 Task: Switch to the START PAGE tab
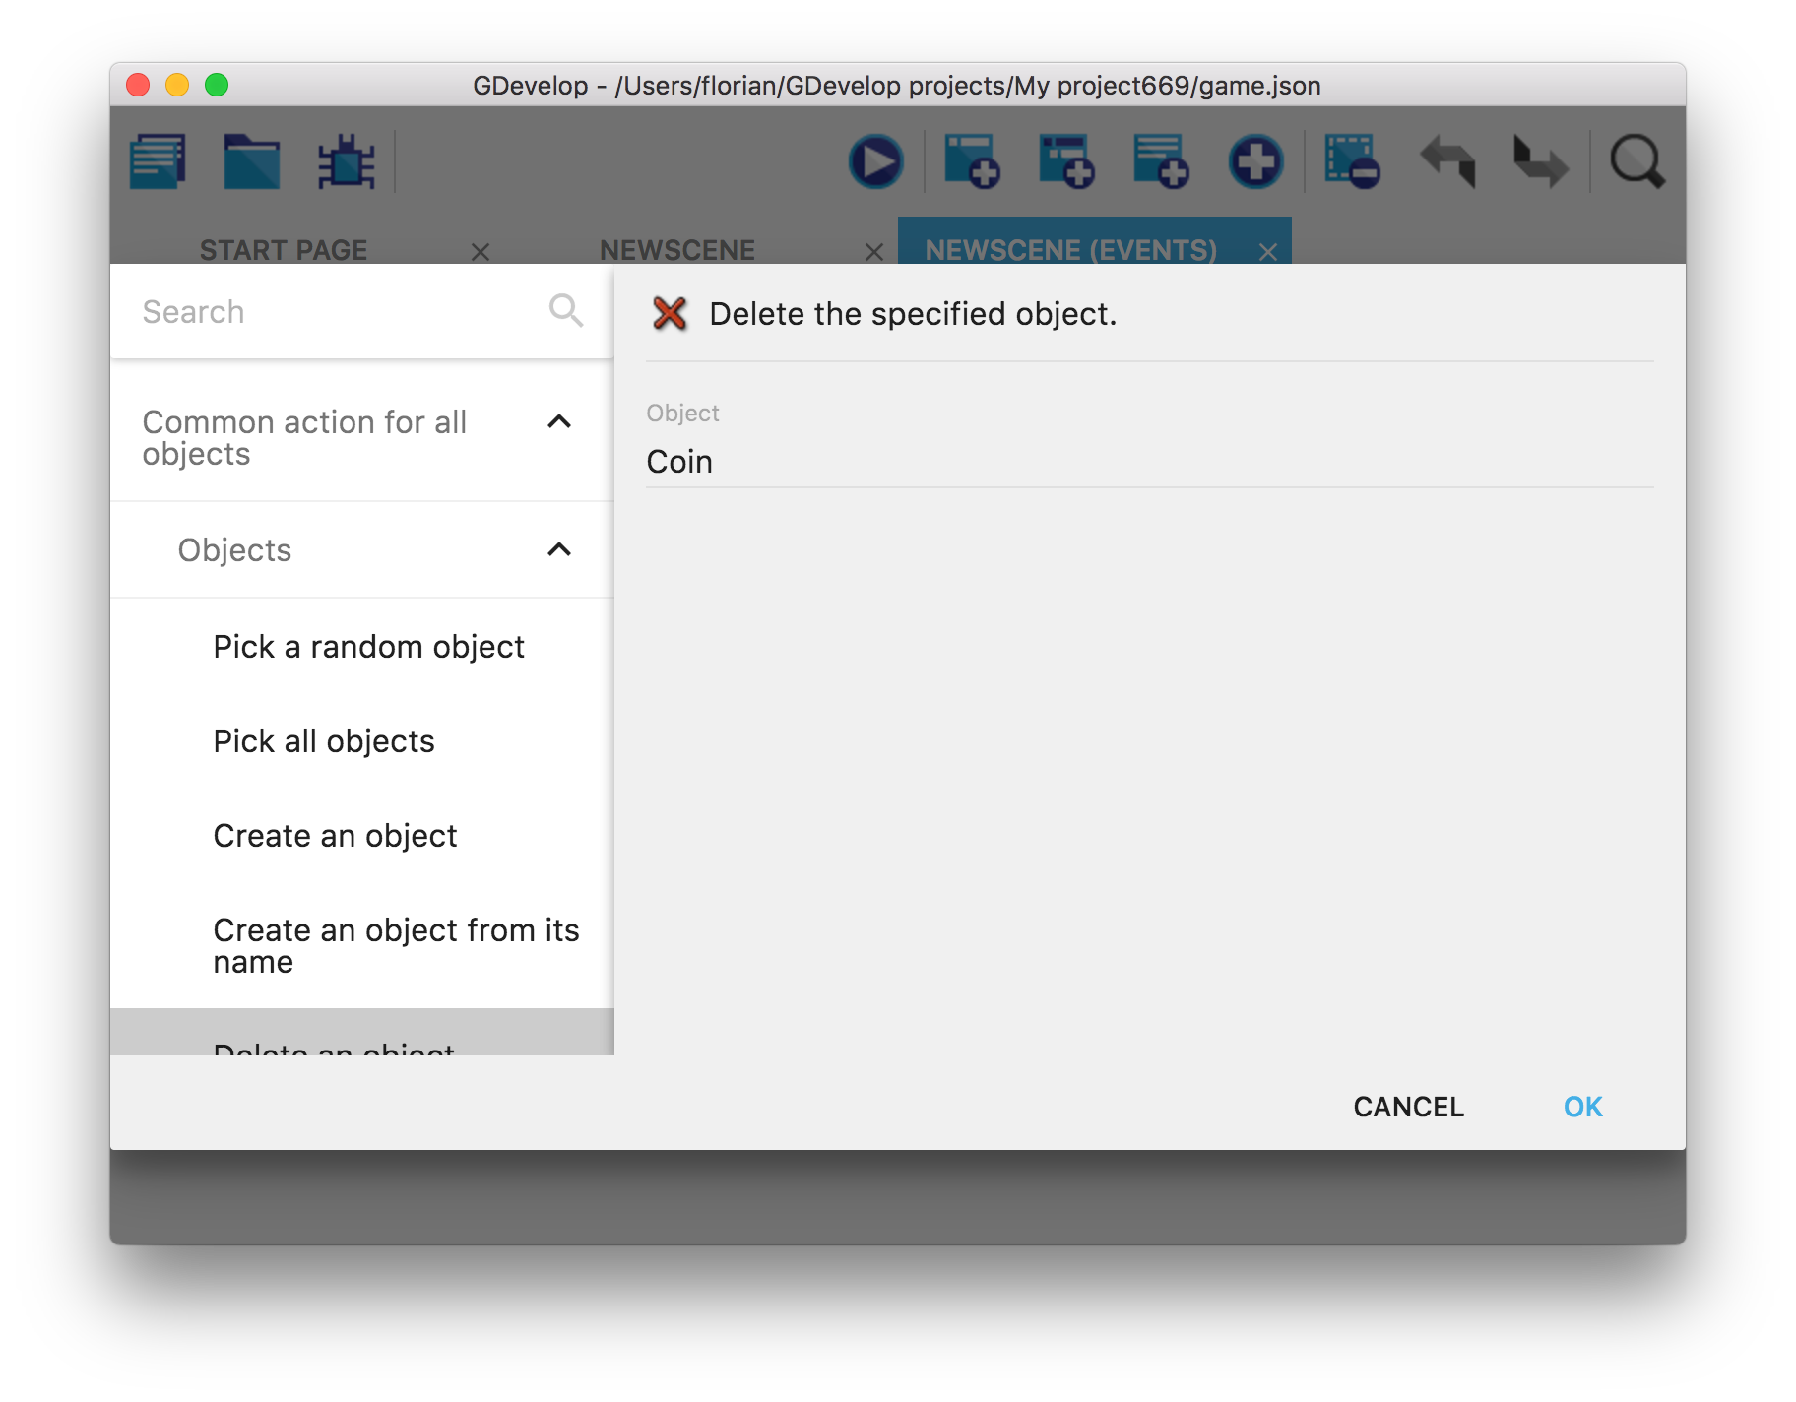pyautogui.click(x=284, y=250)
